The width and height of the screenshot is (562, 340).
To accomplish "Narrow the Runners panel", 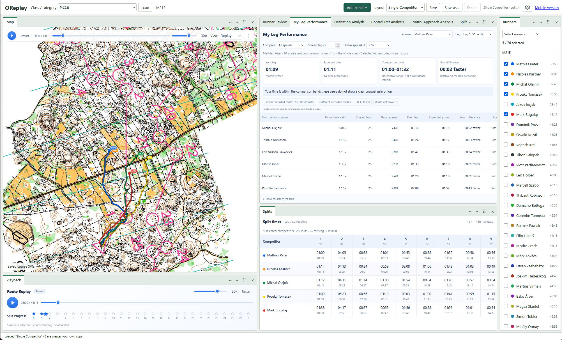I will pos(534,22).
